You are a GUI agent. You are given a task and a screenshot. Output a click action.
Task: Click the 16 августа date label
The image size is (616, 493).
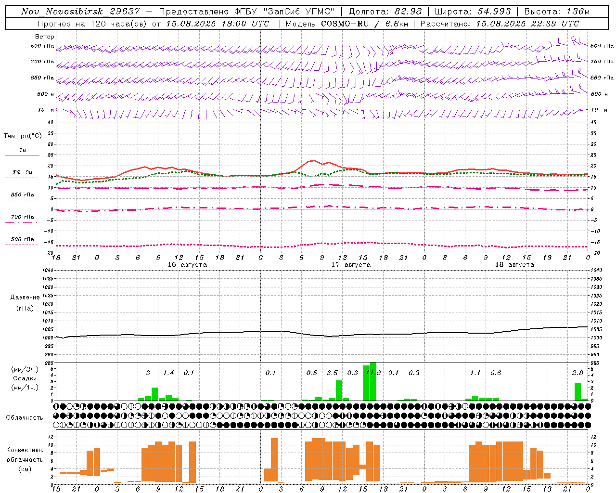tap(187, 265)
